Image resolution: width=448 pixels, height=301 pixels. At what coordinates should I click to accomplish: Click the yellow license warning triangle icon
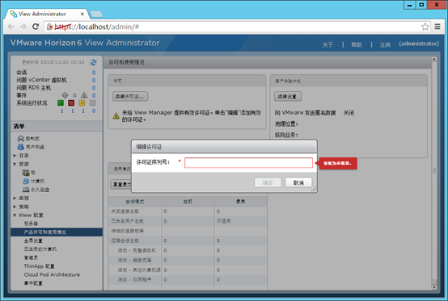click(116, 116)
